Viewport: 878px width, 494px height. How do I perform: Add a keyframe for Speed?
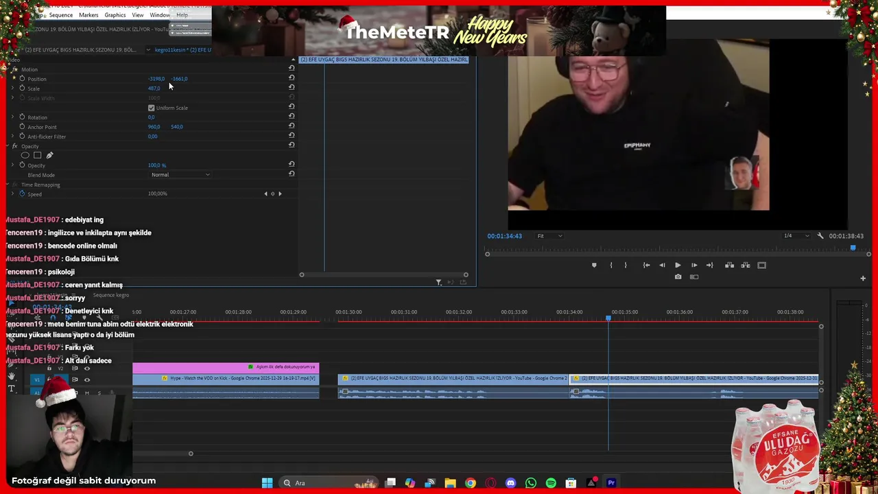point(273,193)
